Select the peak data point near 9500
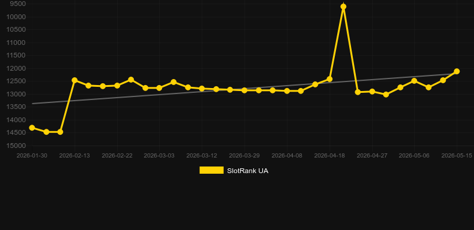This screenshot has height=230, width=474. [343, 7]
